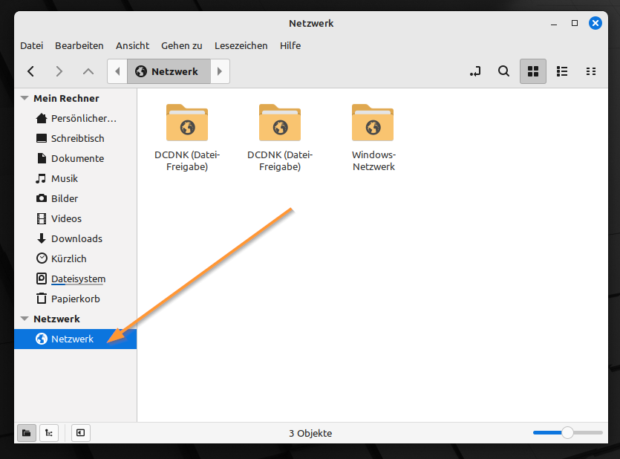Show tree view in the sidebar
The width and height of the screenshot is (620, 459).
click(x=49, y=433)
